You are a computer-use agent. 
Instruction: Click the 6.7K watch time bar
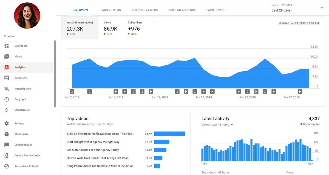click(157, 166)
